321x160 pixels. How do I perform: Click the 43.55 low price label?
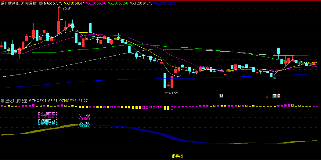pos(173,93)
